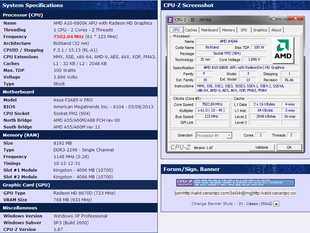Click the Graphic Card (GPU) section header
Image resolution: width=310 pixels, height=233 pixels.
(x=79, y=185)
